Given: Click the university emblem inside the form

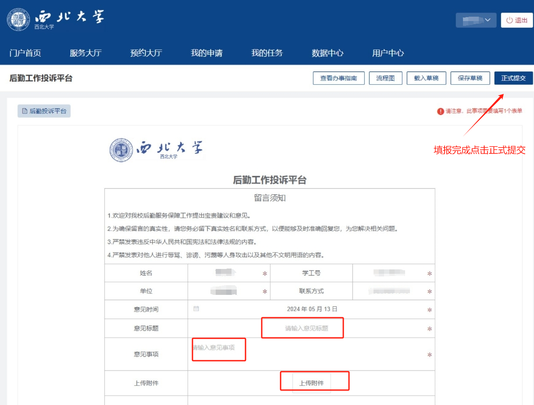Looking at the screenshot, I should pyautogui.click(x=121, y=150).
